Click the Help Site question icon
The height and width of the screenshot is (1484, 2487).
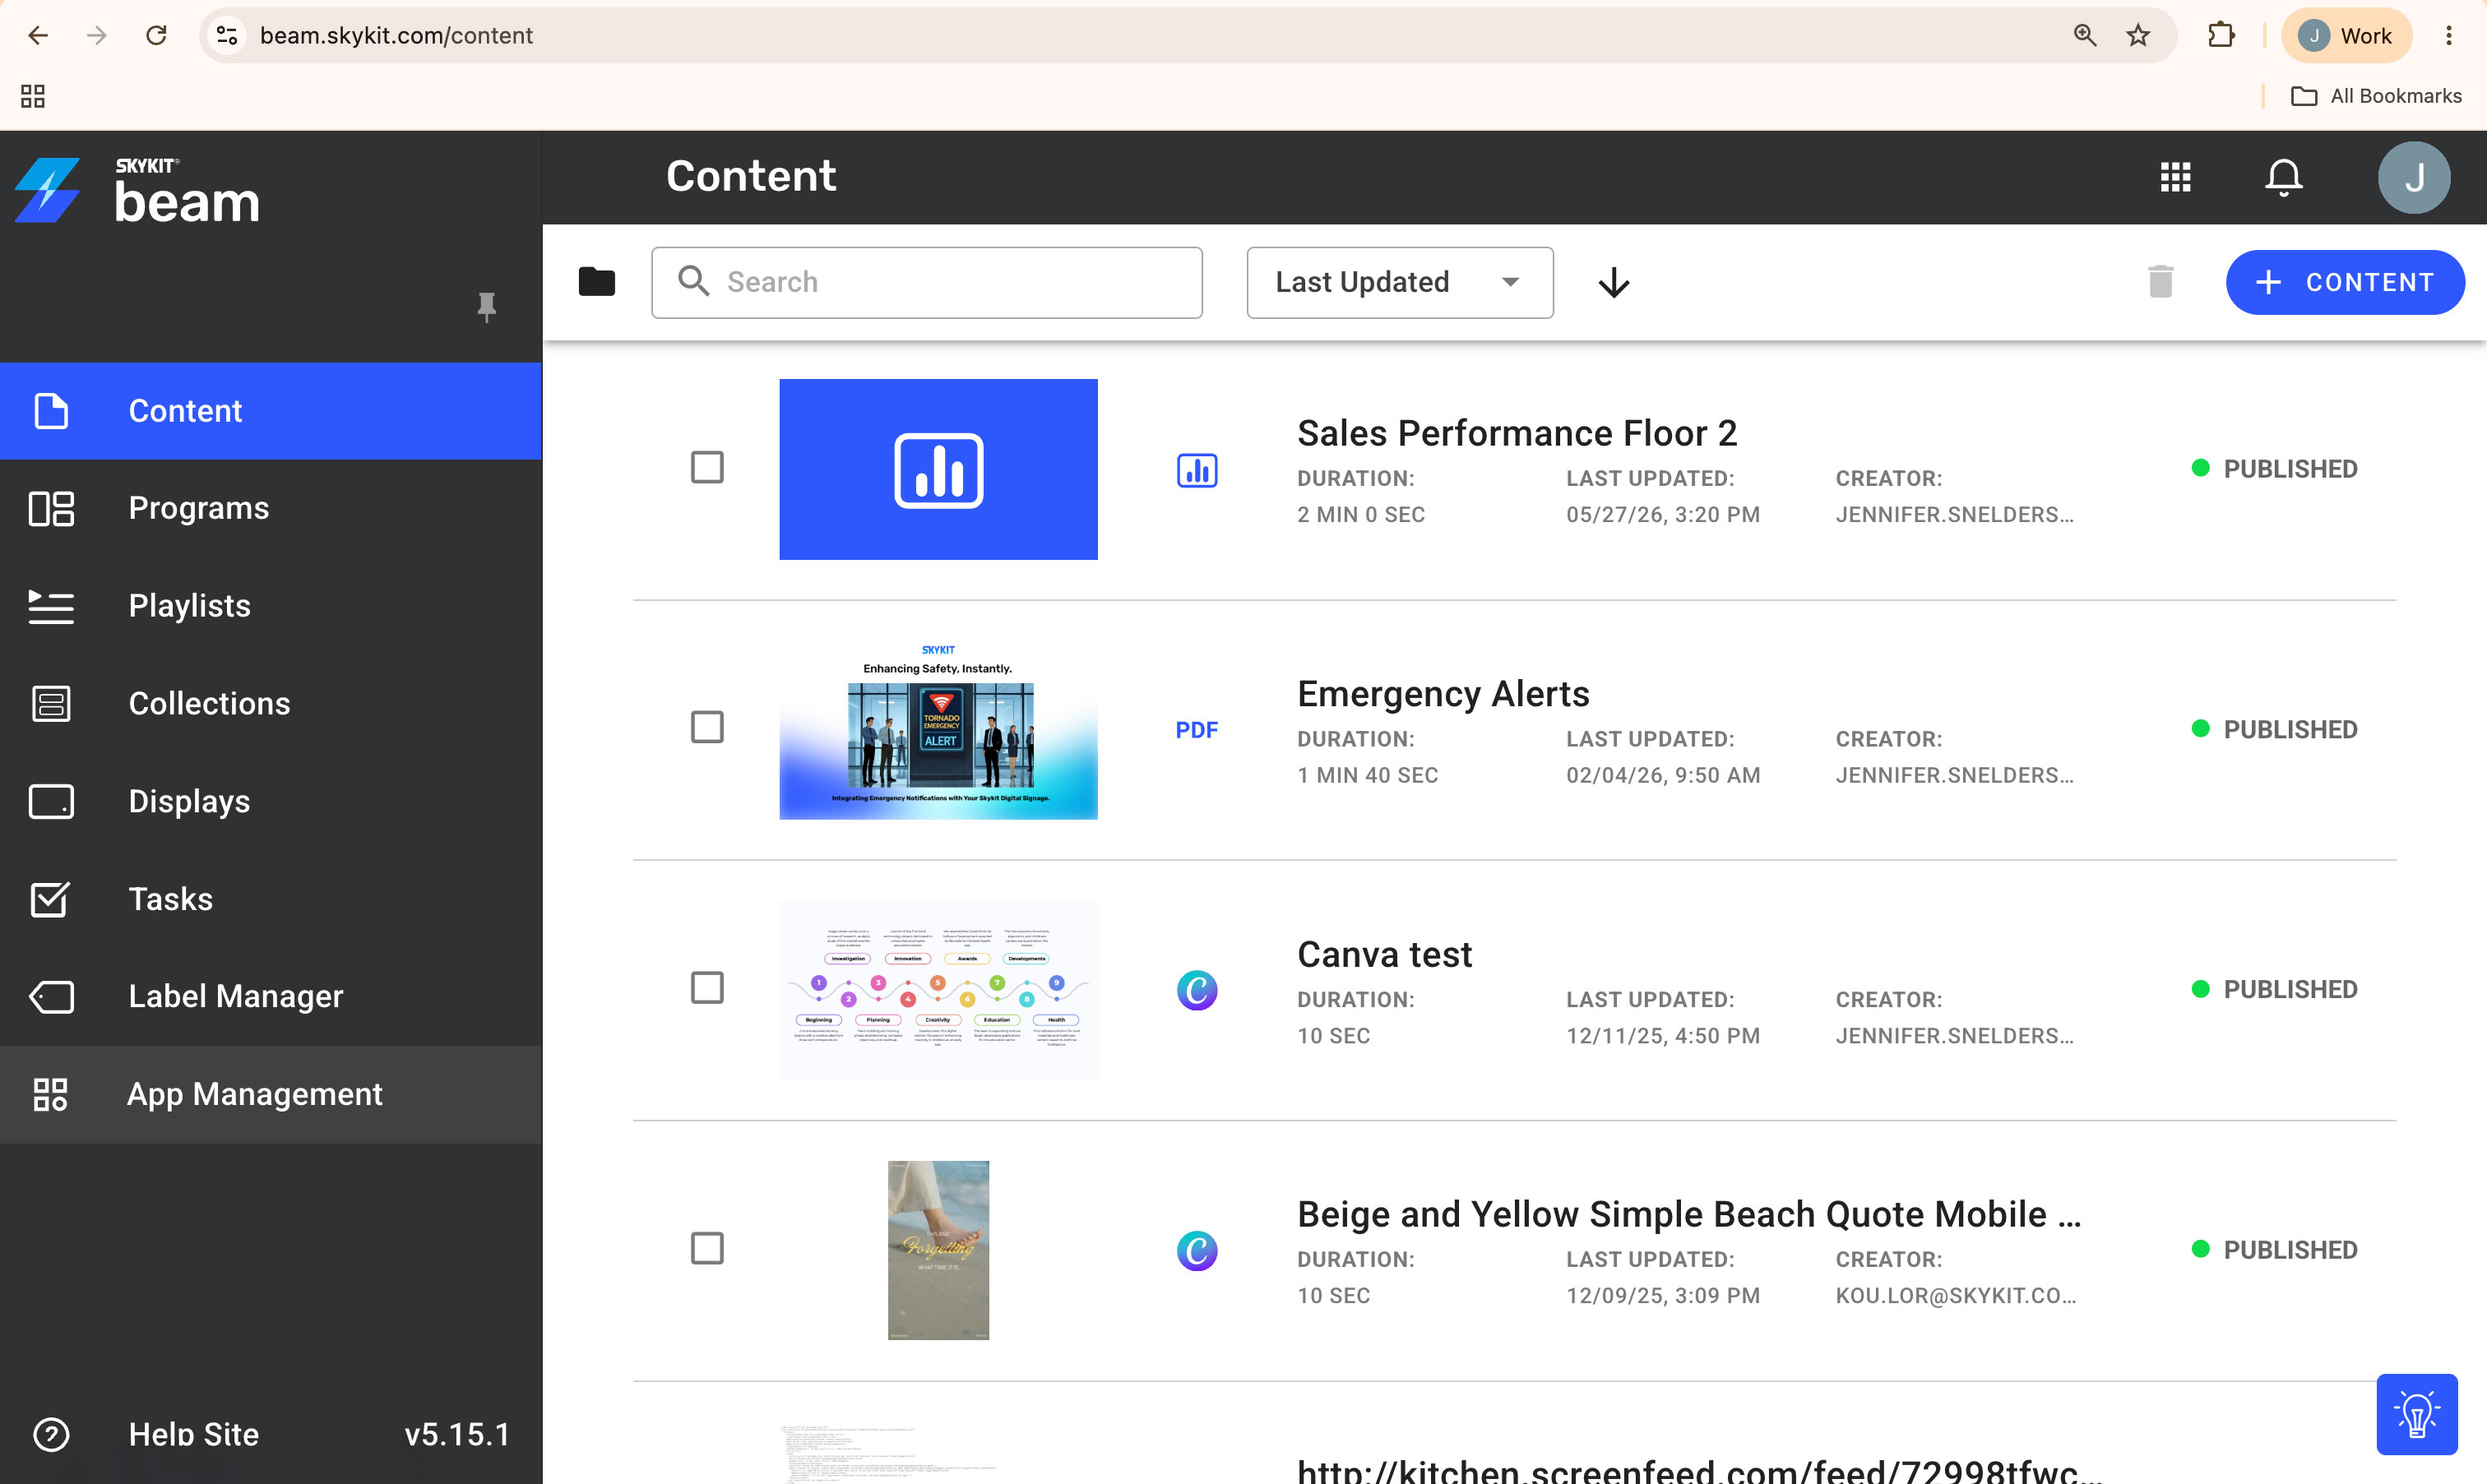pyautogui.click(x=51, y=1434)
